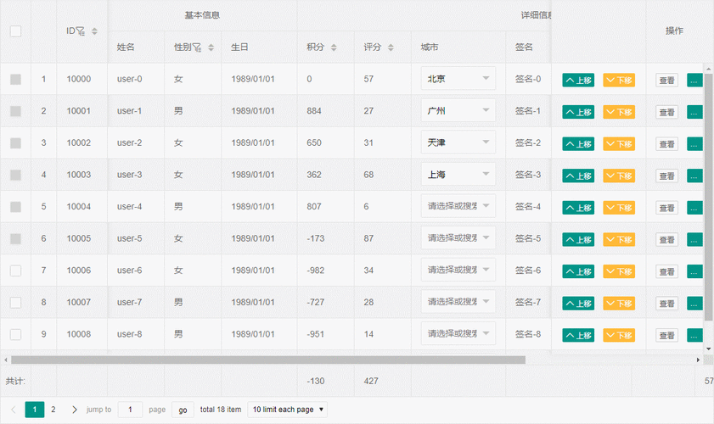The width and height of the screenshot is (714, 424).
Task: Select page 1 in pagination
Action: tap(35, 410)
